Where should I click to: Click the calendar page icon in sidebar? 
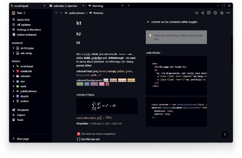click(x=18, y=76)
